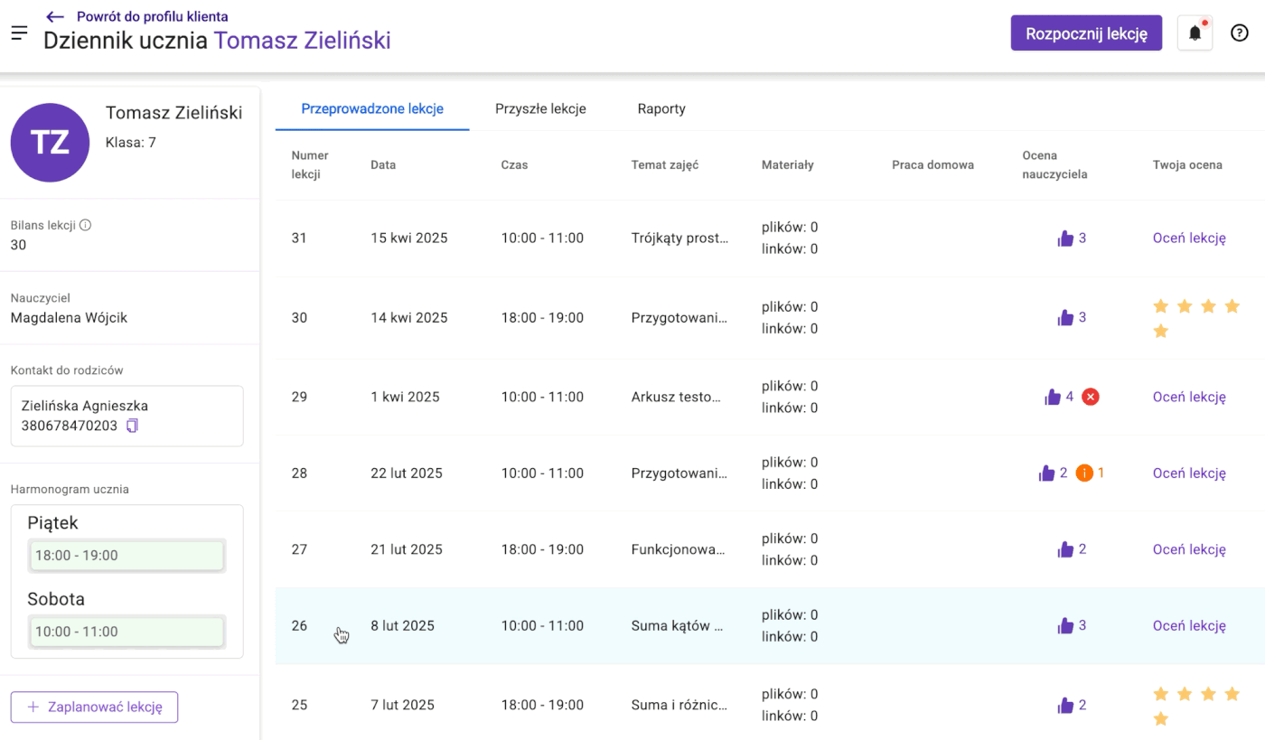This screenshot has height=740, width=1265.
Task: Open the Raporty tab
Action: point(661,108)
